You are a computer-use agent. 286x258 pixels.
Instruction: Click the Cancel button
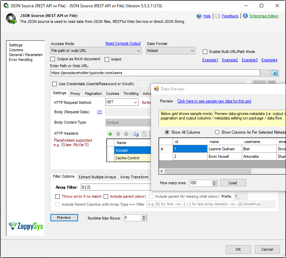pos(267,249)
